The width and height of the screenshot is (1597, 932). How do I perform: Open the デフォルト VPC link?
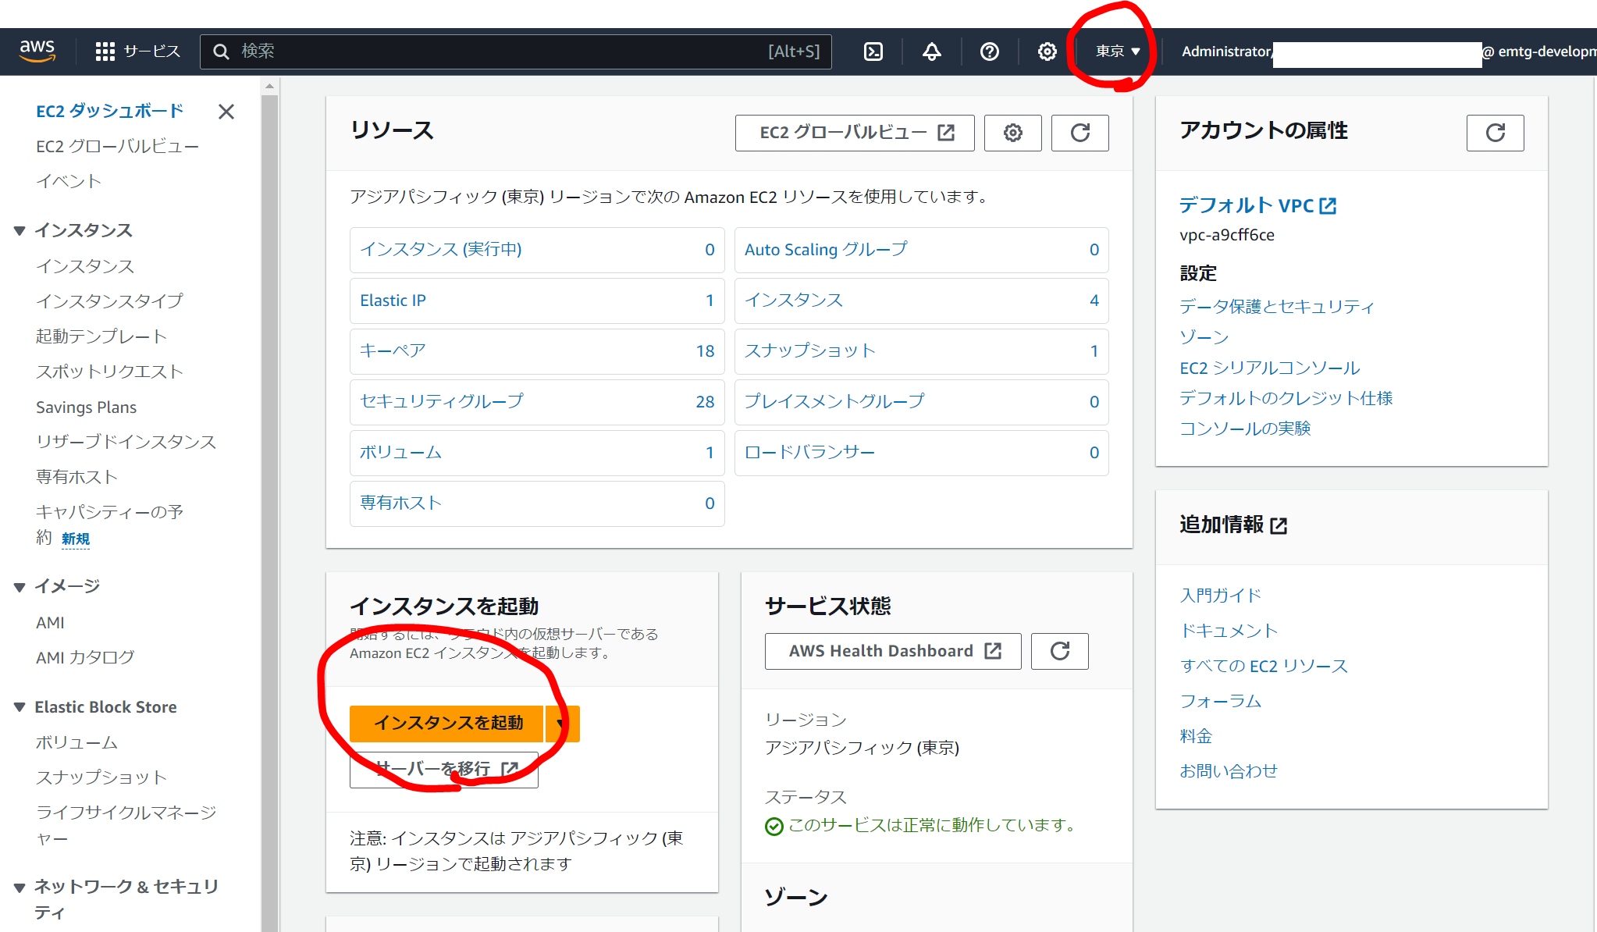[1257, 205]
